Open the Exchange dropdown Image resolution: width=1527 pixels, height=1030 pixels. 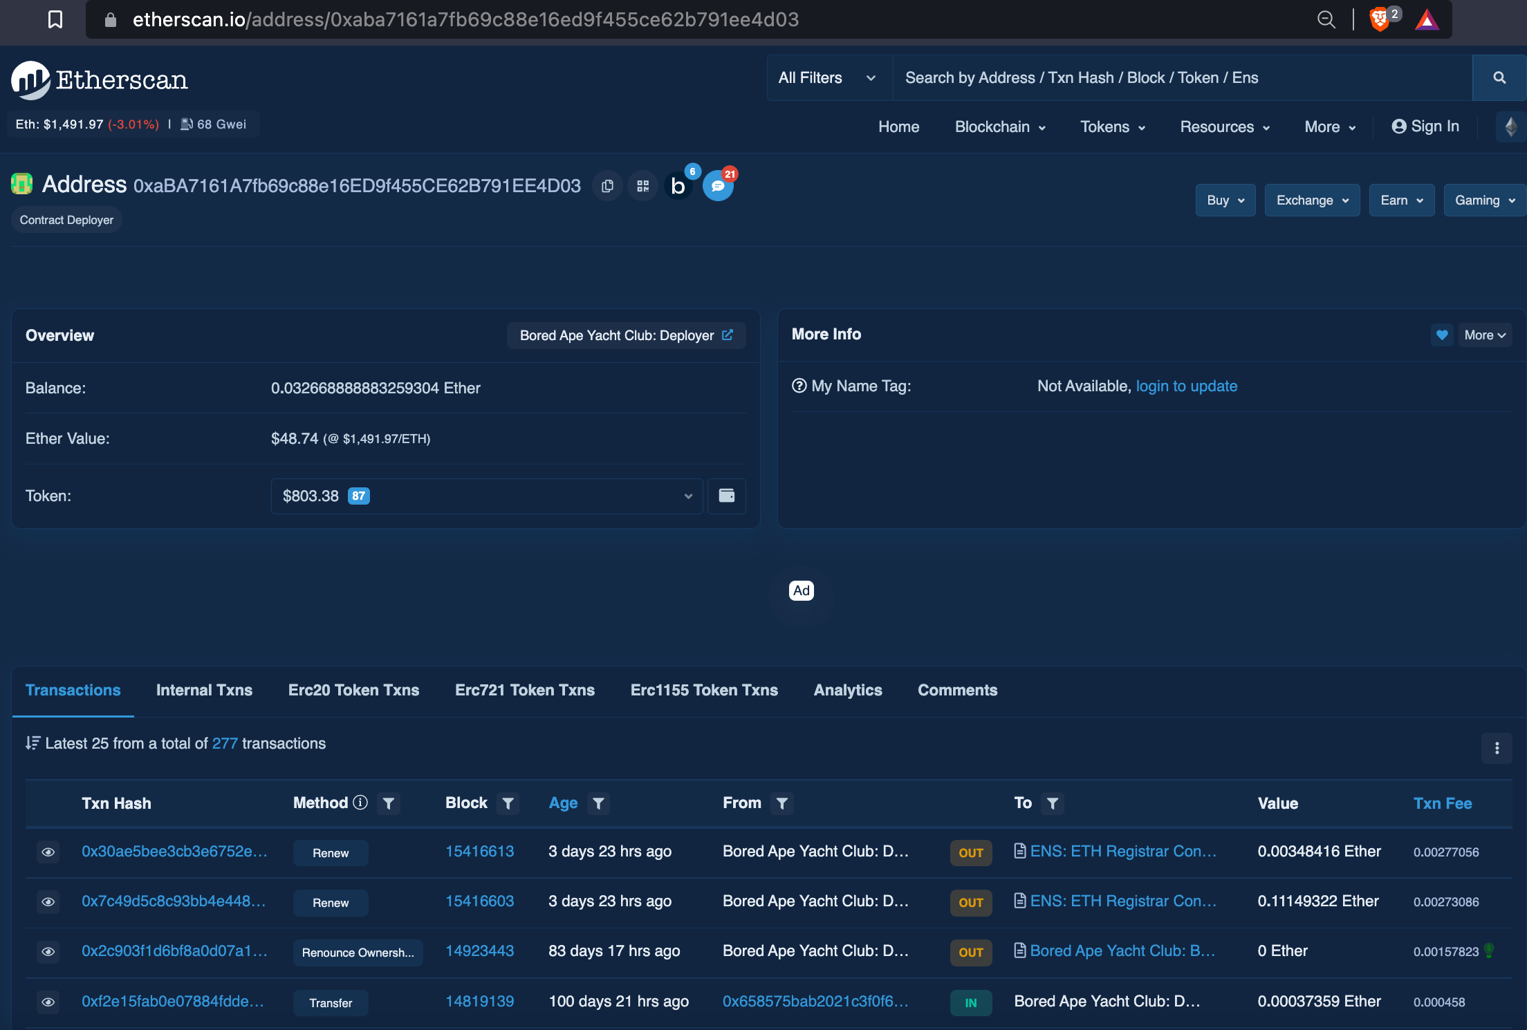[1312, 200]
